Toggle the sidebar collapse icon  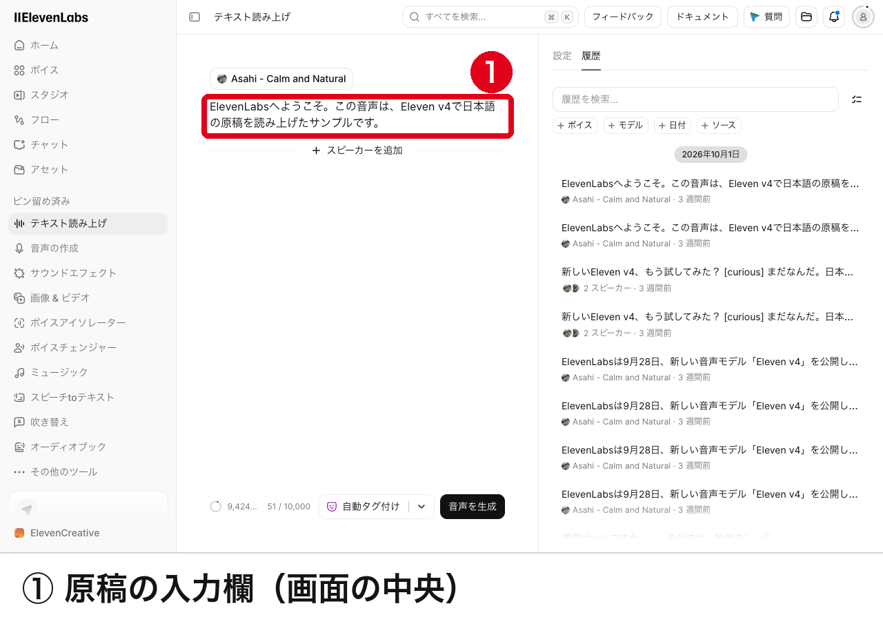coord(195,17)
